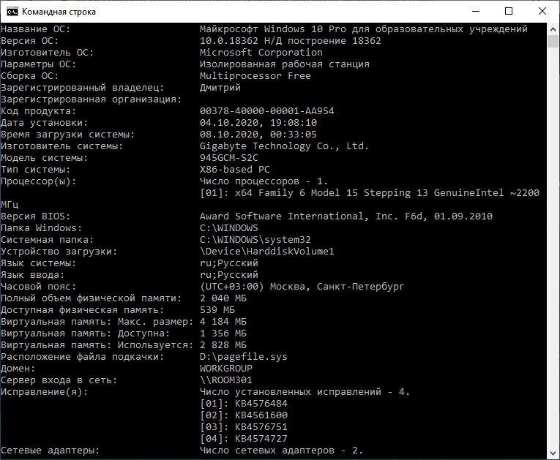
Task: Minimize the Командная строка window
Action: (x=476, y=12)
